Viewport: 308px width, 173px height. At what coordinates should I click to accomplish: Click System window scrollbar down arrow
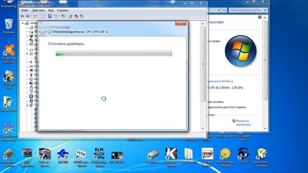point(265,128)
